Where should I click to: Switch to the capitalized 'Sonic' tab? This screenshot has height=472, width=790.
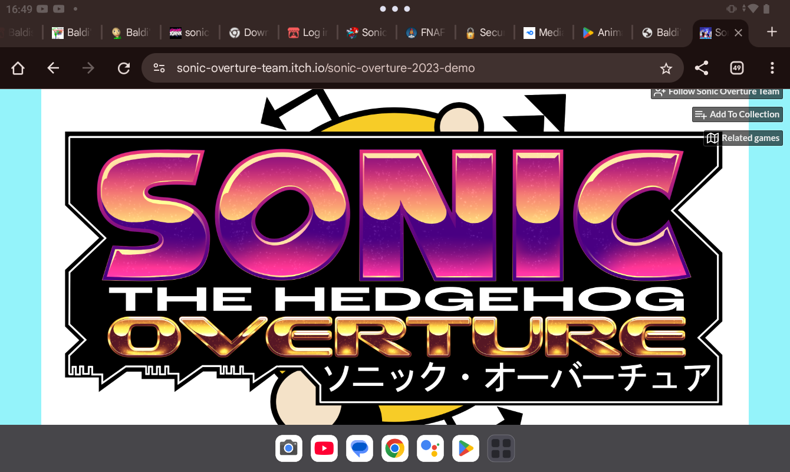tap(366, 32)
